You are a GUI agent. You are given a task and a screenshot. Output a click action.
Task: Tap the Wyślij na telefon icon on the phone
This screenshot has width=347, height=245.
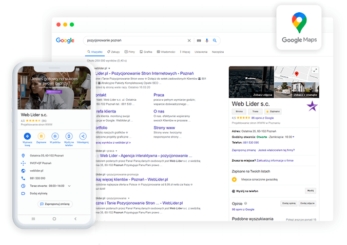(x=69, y=136)
